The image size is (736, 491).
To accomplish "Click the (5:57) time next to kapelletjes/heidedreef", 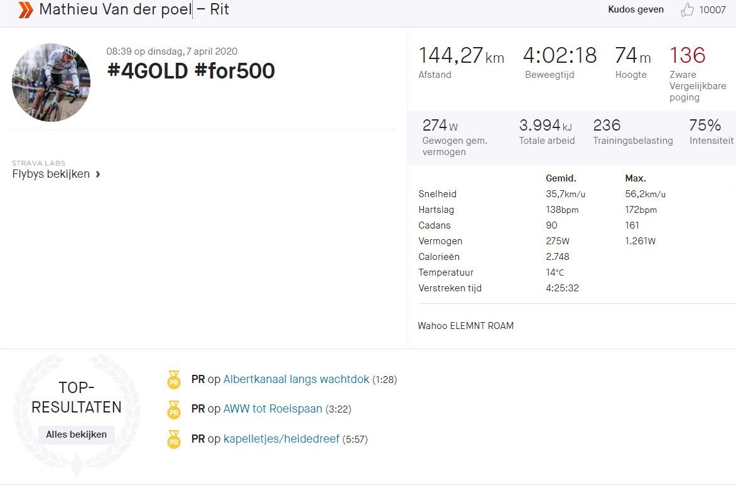I will pos(356,440).
